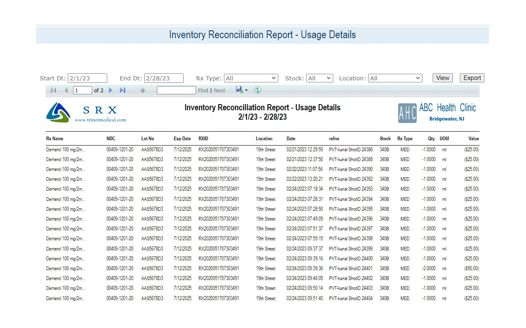Click refno PVT-kunal ShotID 24400
The height and width of the screenshot is (328, 526).
pos(351,259)
